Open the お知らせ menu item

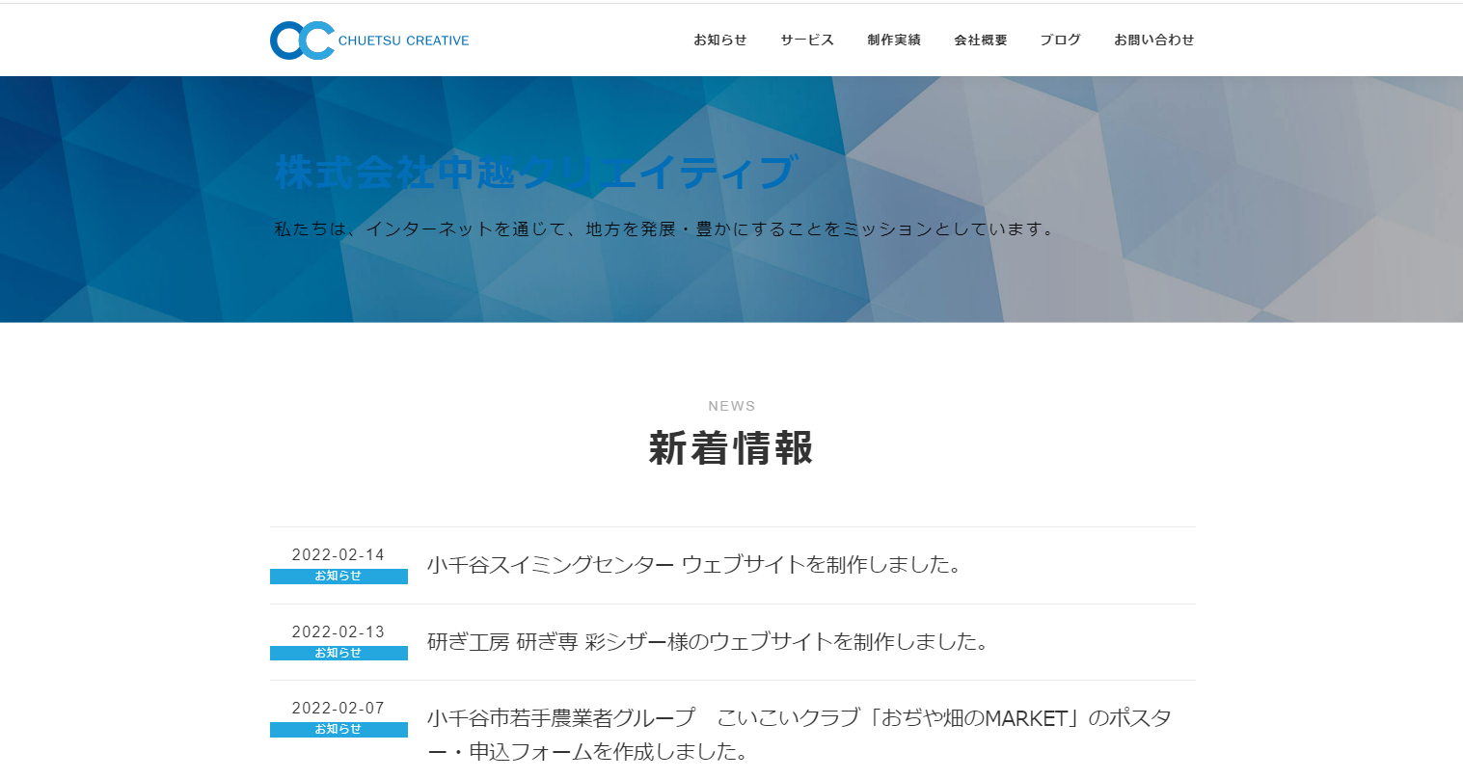pos(720,40)
